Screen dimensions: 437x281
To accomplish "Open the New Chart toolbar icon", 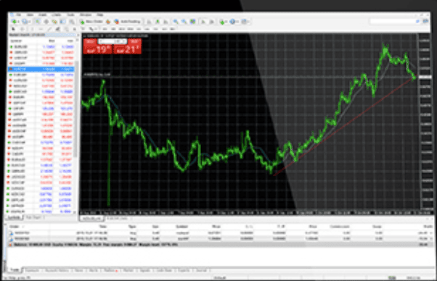I will 15,22.
